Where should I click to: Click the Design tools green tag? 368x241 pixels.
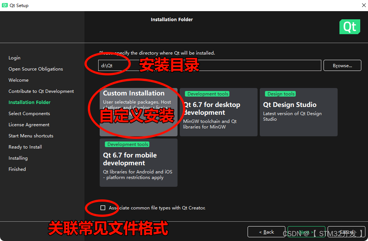click(281, 94)
